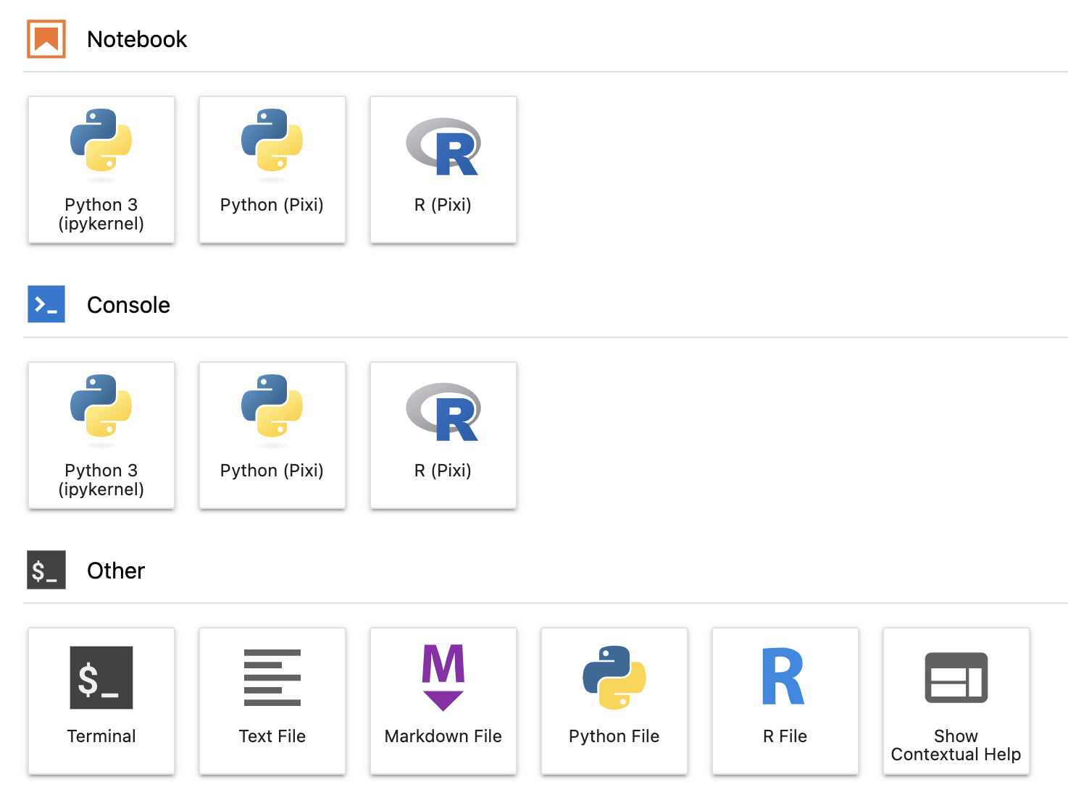Start a new R (Pixi) notebook
1068x795 pixels.
point(443,169)
